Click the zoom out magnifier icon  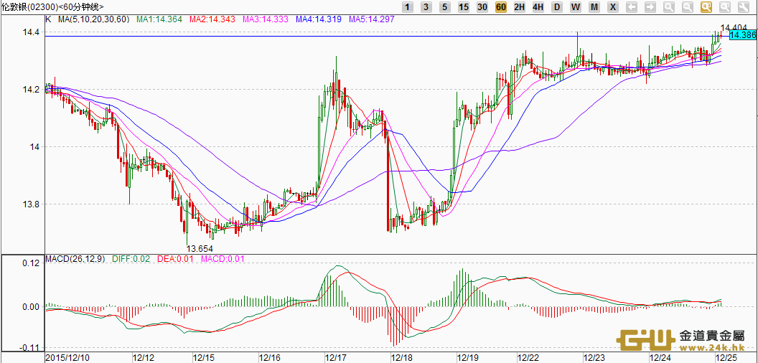coord(688,7)
